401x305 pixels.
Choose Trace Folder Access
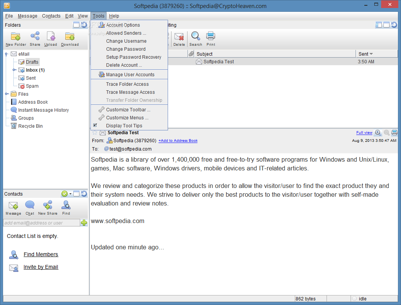129,84
